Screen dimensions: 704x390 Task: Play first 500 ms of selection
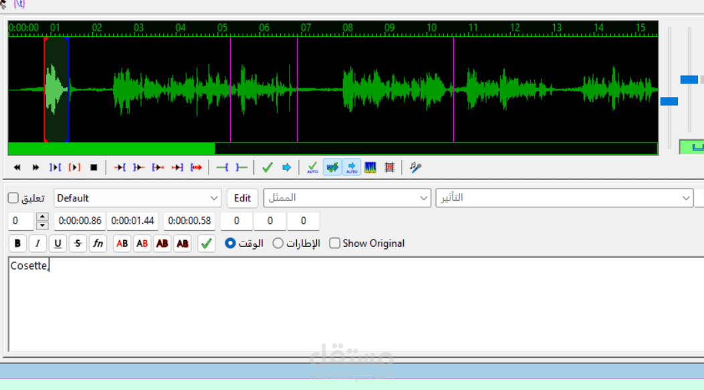point(158,168)
